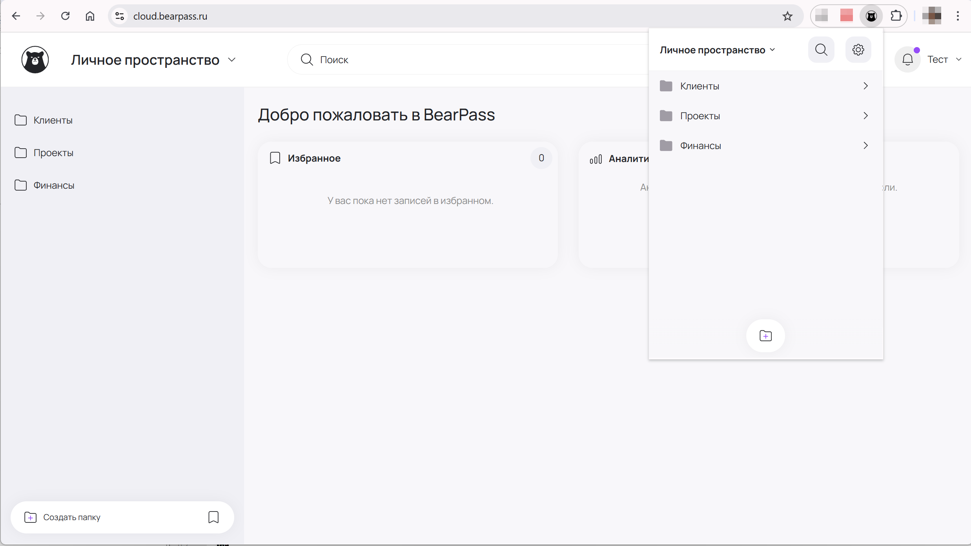Click the add folder icon in popup
971x546 pixels.
coord(765,336)
